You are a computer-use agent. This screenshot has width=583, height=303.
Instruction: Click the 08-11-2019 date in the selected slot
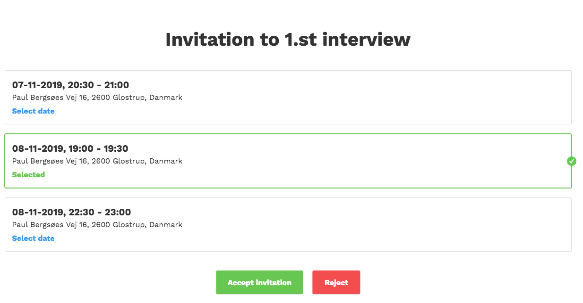37,149
